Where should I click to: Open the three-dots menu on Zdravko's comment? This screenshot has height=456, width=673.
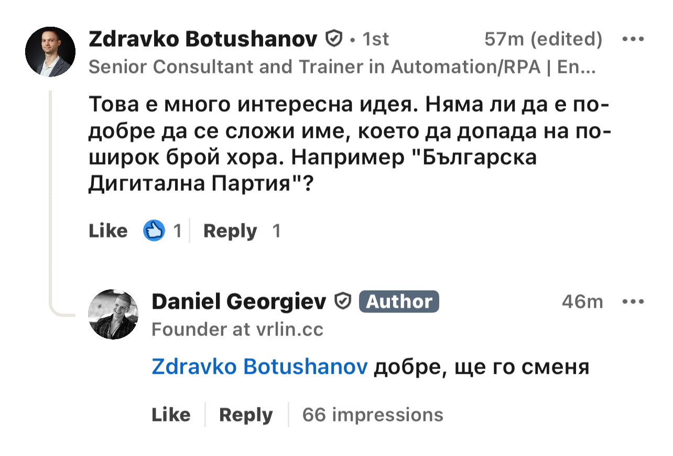point(633,39)
